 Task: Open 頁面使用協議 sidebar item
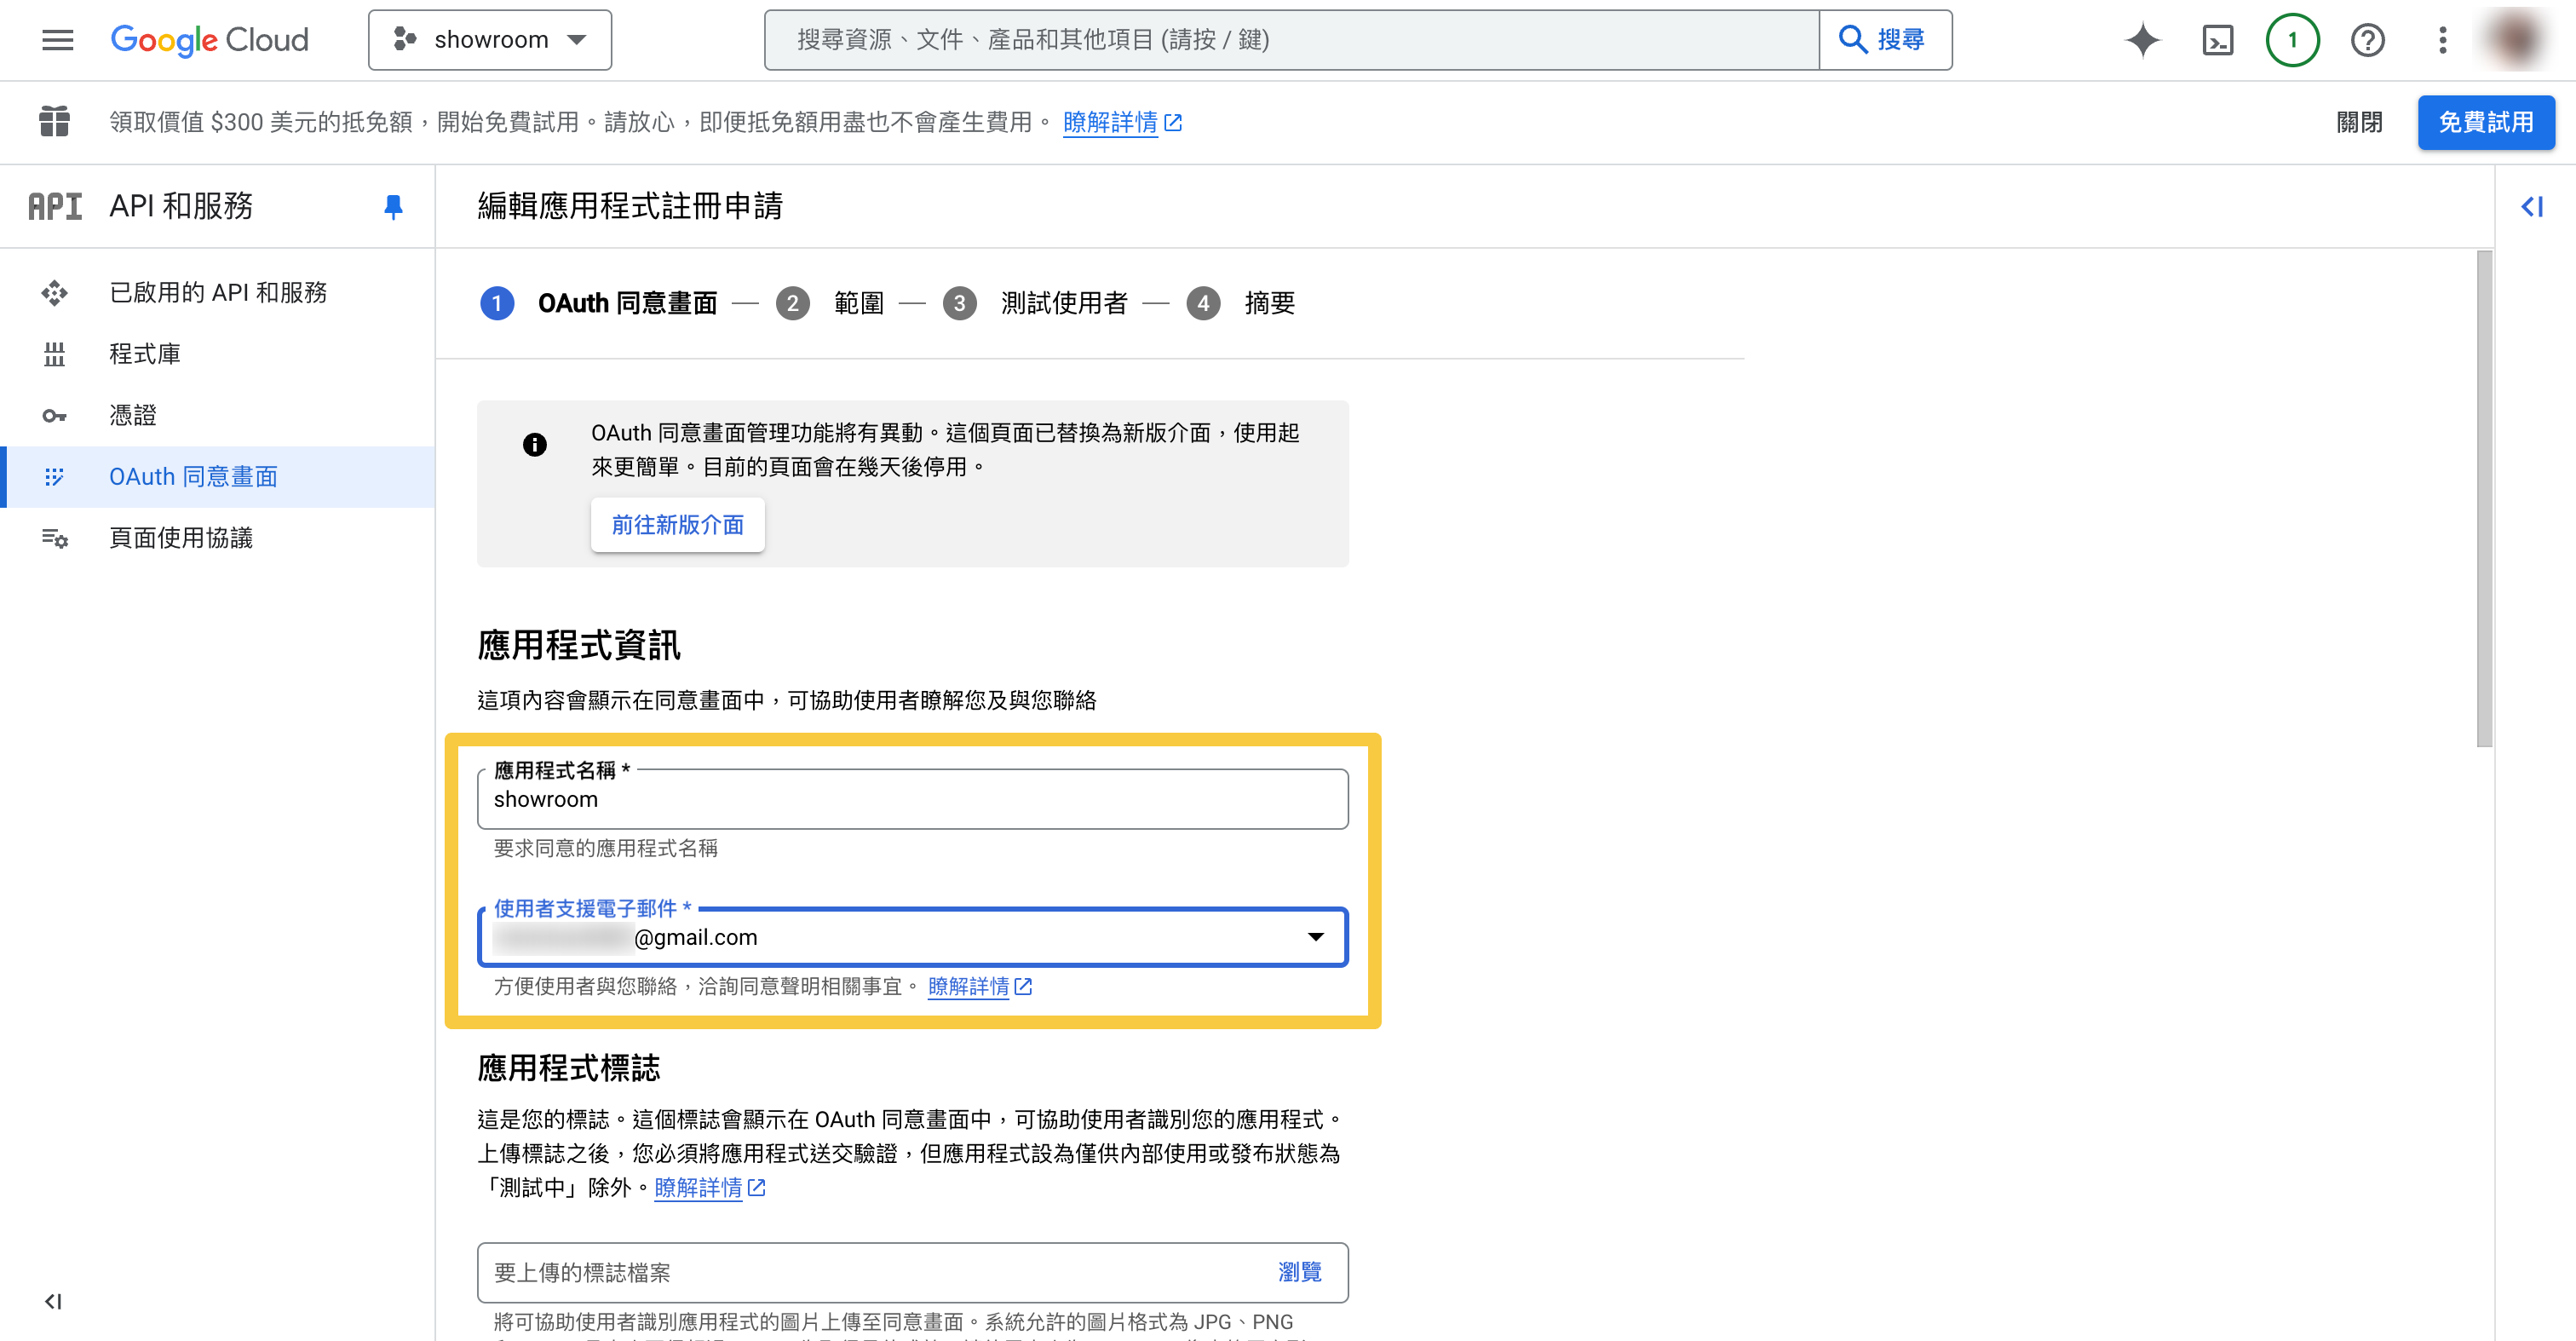click(181, 538)
